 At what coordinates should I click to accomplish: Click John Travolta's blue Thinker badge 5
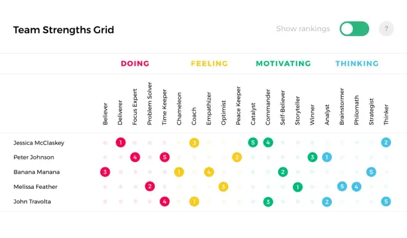pyautogui.click(x=386, y=202)
